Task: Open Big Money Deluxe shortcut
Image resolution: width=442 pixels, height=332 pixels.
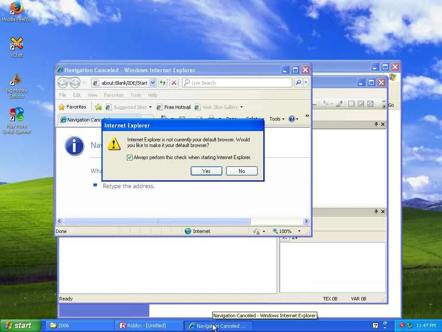Action: [x=16, y=86]
